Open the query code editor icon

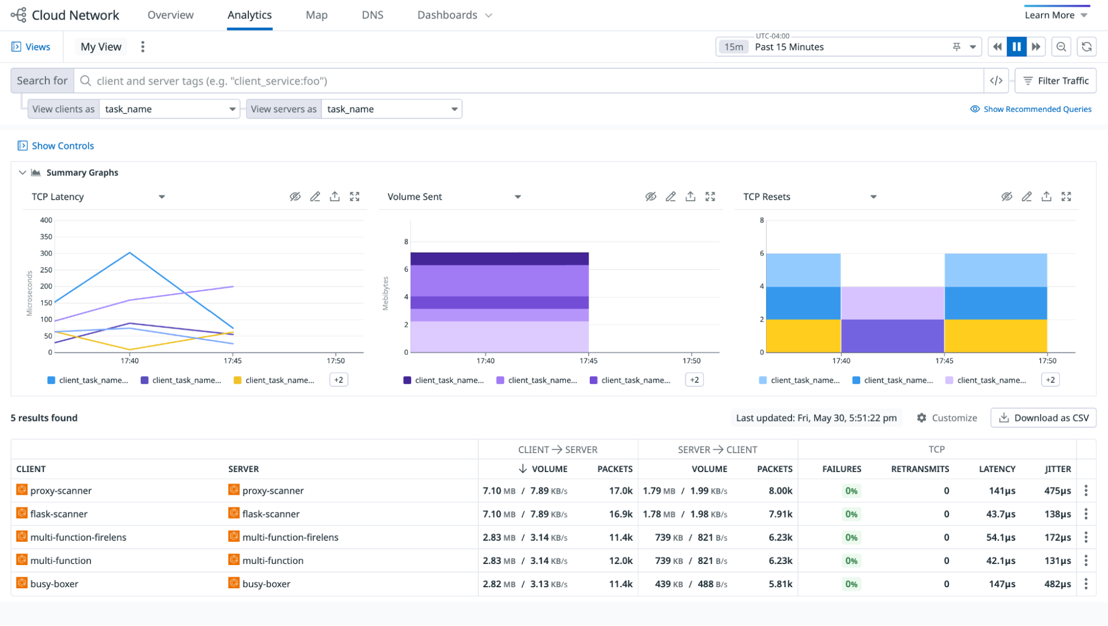(996, 80)
